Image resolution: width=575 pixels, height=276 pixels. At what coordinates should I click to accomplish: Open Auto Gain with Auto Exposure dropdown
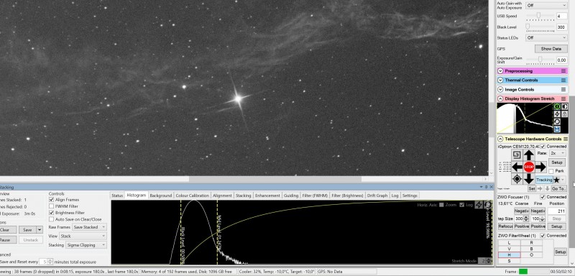point(546,6)
